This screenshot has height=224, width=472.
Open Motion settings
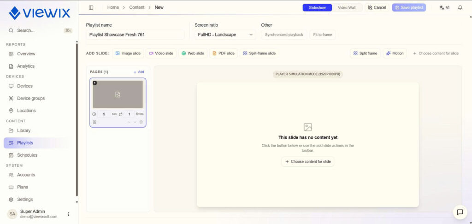[x=395, y=53]
